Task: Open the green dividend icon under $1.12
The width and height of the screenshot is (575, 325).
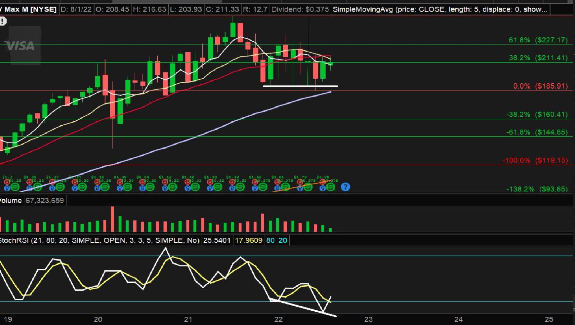Action: [x=173, y=187]
